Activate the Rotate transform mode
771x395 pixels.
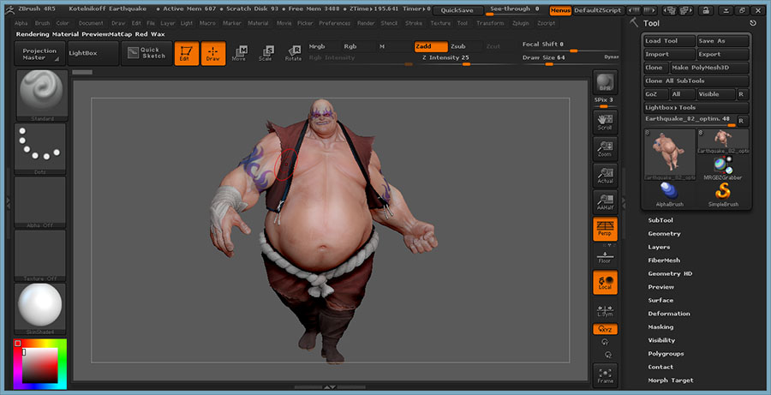[293, 53]
